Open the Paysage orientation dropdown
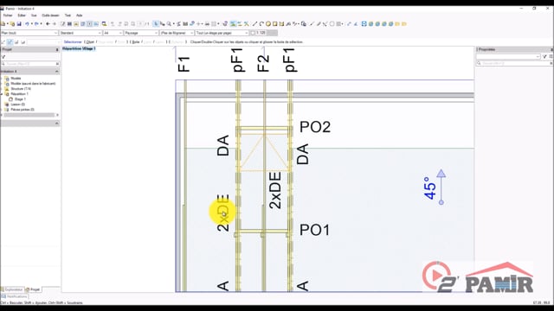 pos(141,33)
